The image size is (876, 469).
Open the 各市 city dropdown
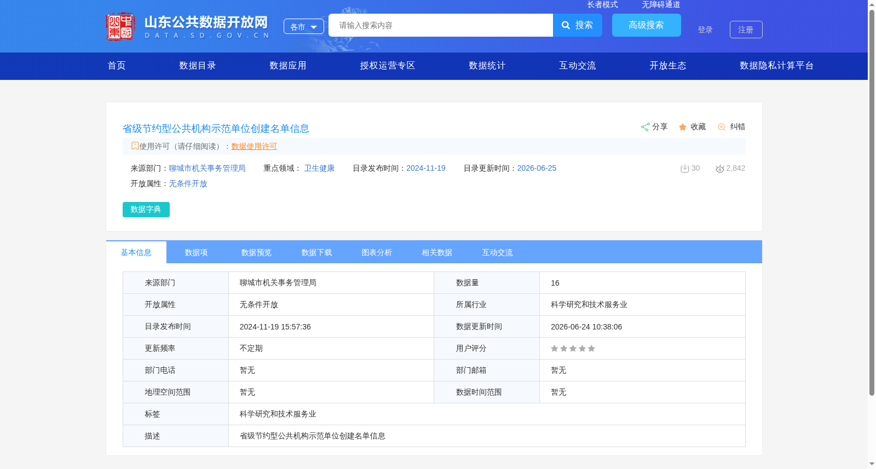(304, 26)
